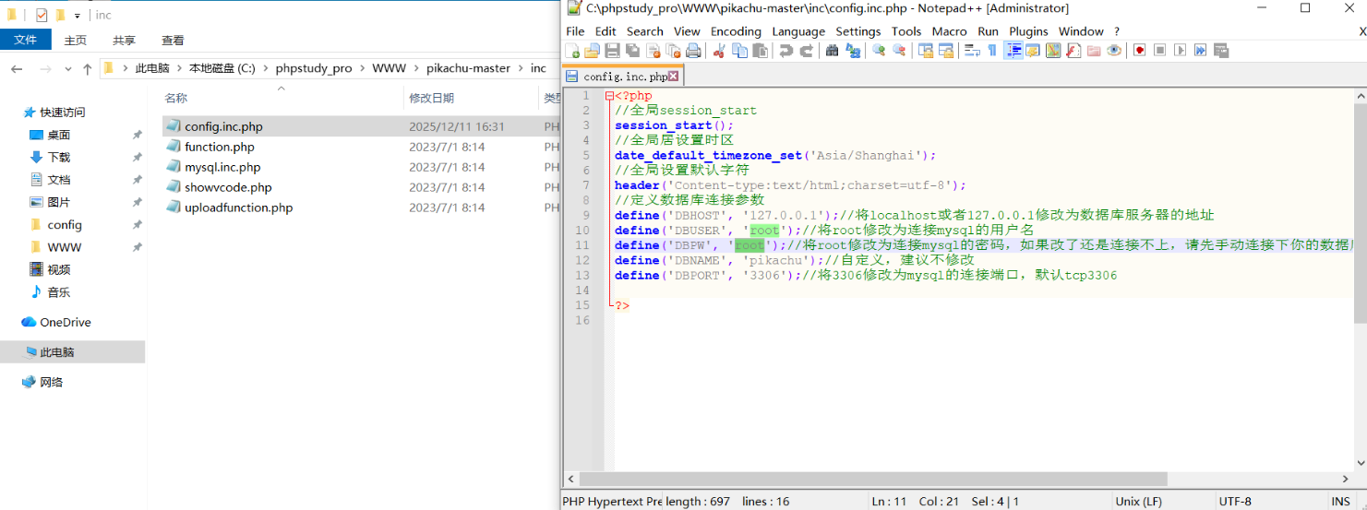Open the Encoding menu
The width and height of the screenshot is (1367, 510).
pos(736,31)
